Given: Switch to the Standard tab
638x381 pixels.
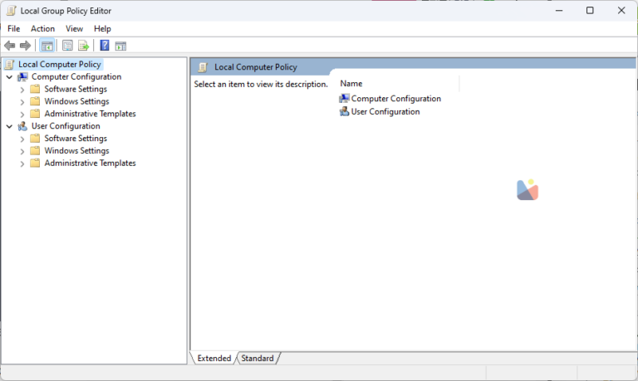Looking at the screenshot, I should coord(258,359).
